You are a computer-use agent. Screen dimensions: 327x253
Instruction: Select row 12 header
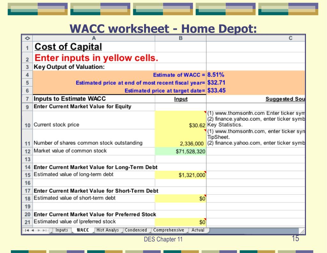click(27, 151)
